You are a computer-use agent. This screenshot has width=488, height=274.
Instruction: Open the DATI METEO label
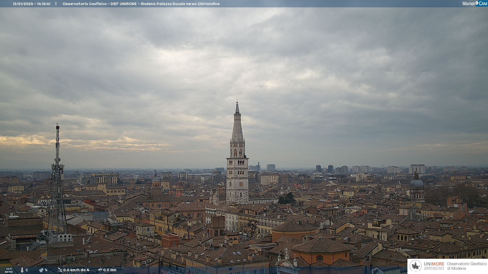[9, 270]
